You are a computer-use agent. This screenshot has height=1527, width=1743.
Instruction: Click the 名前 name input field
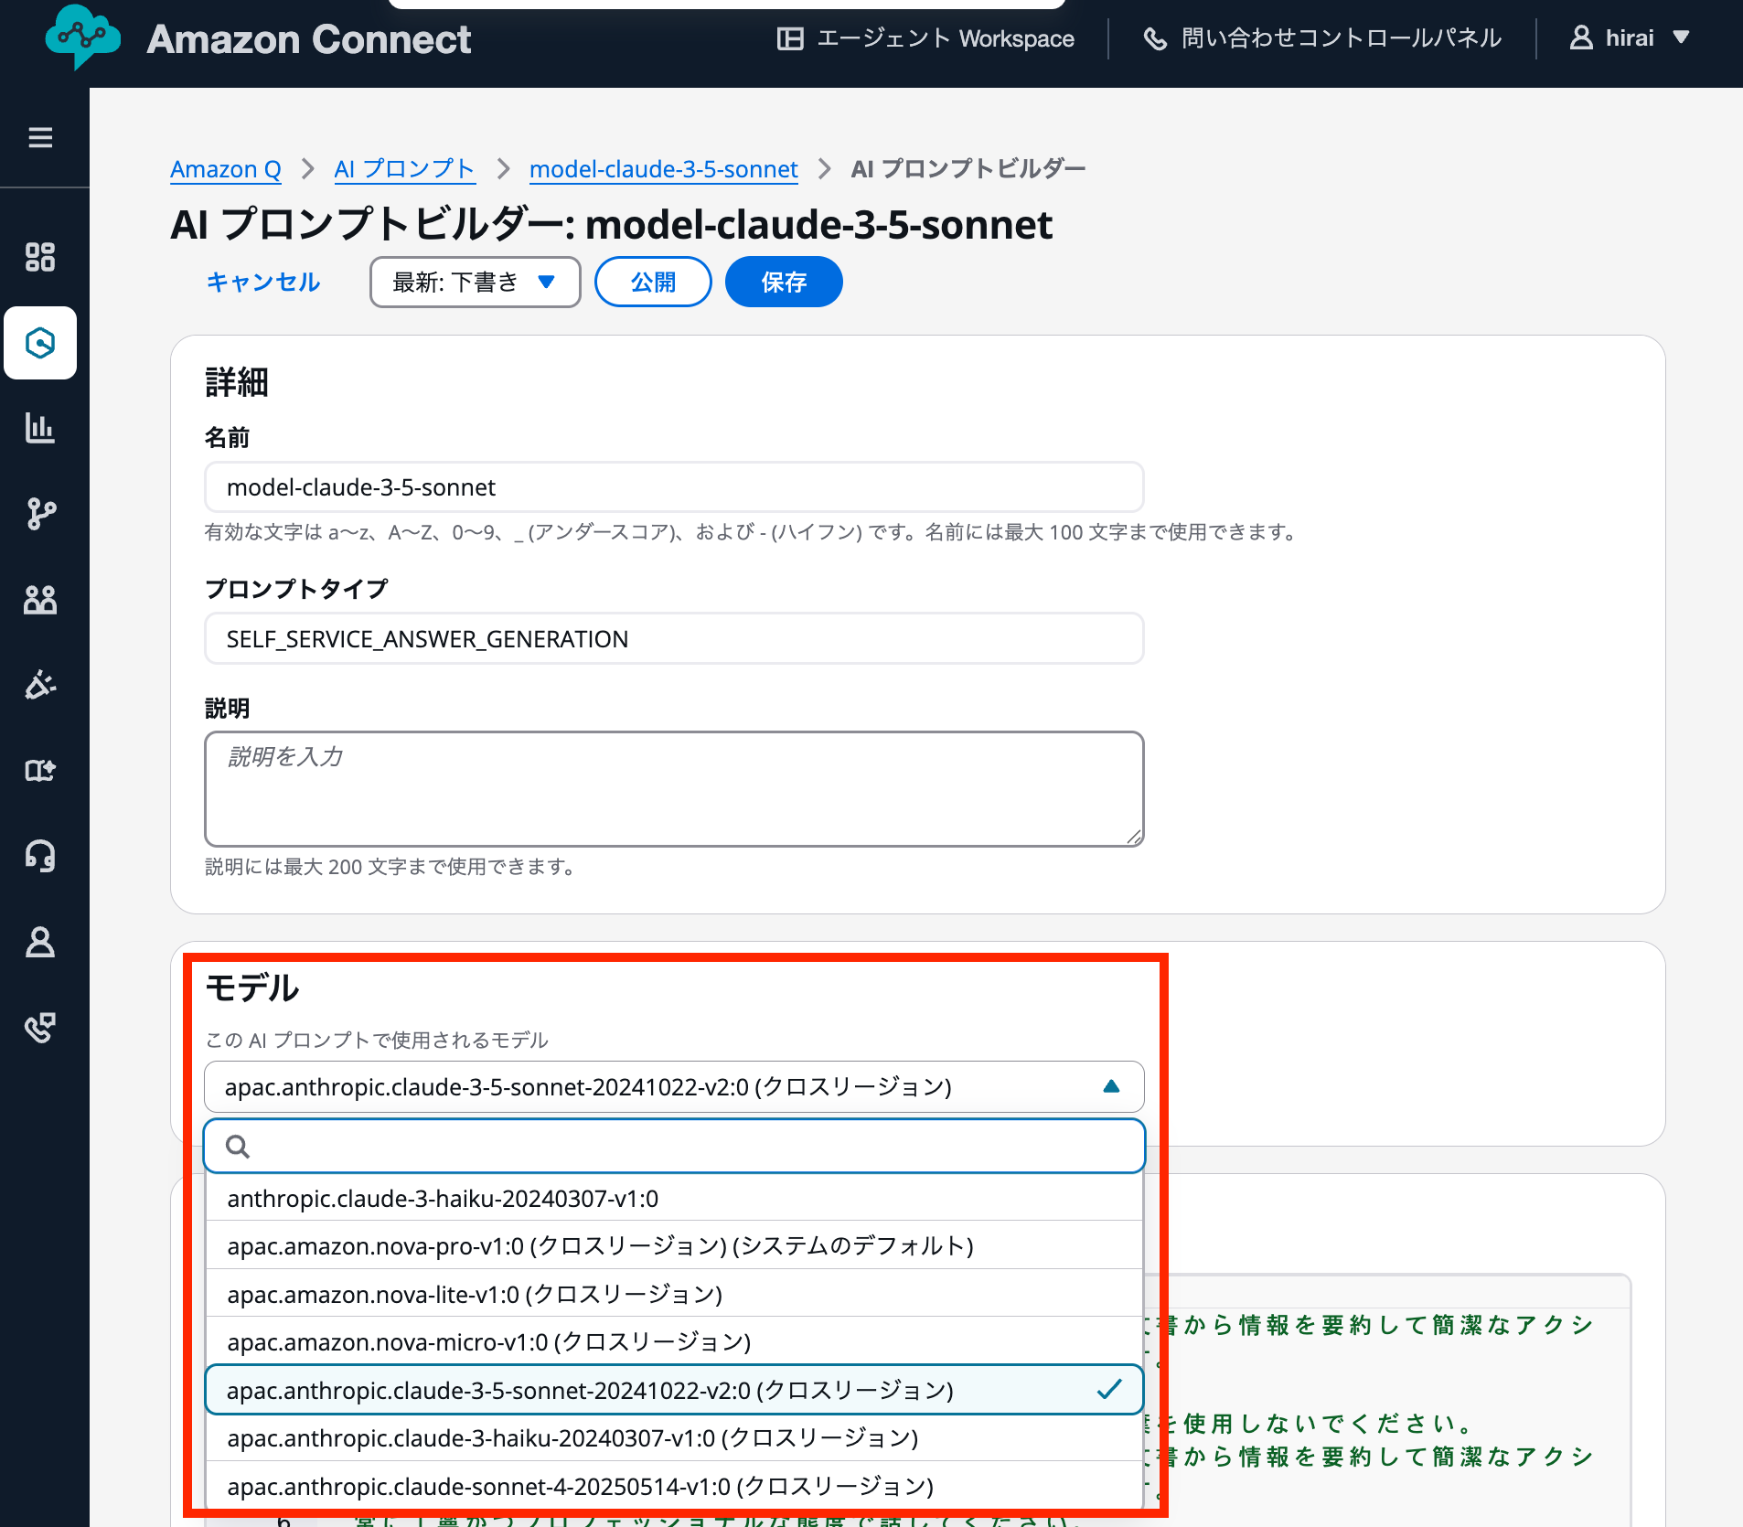[674, 487]
